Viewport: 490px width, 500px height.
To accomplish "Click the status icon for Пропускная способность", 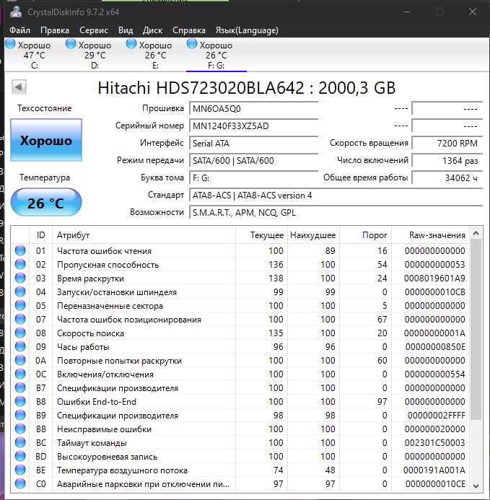I will 20,264.
